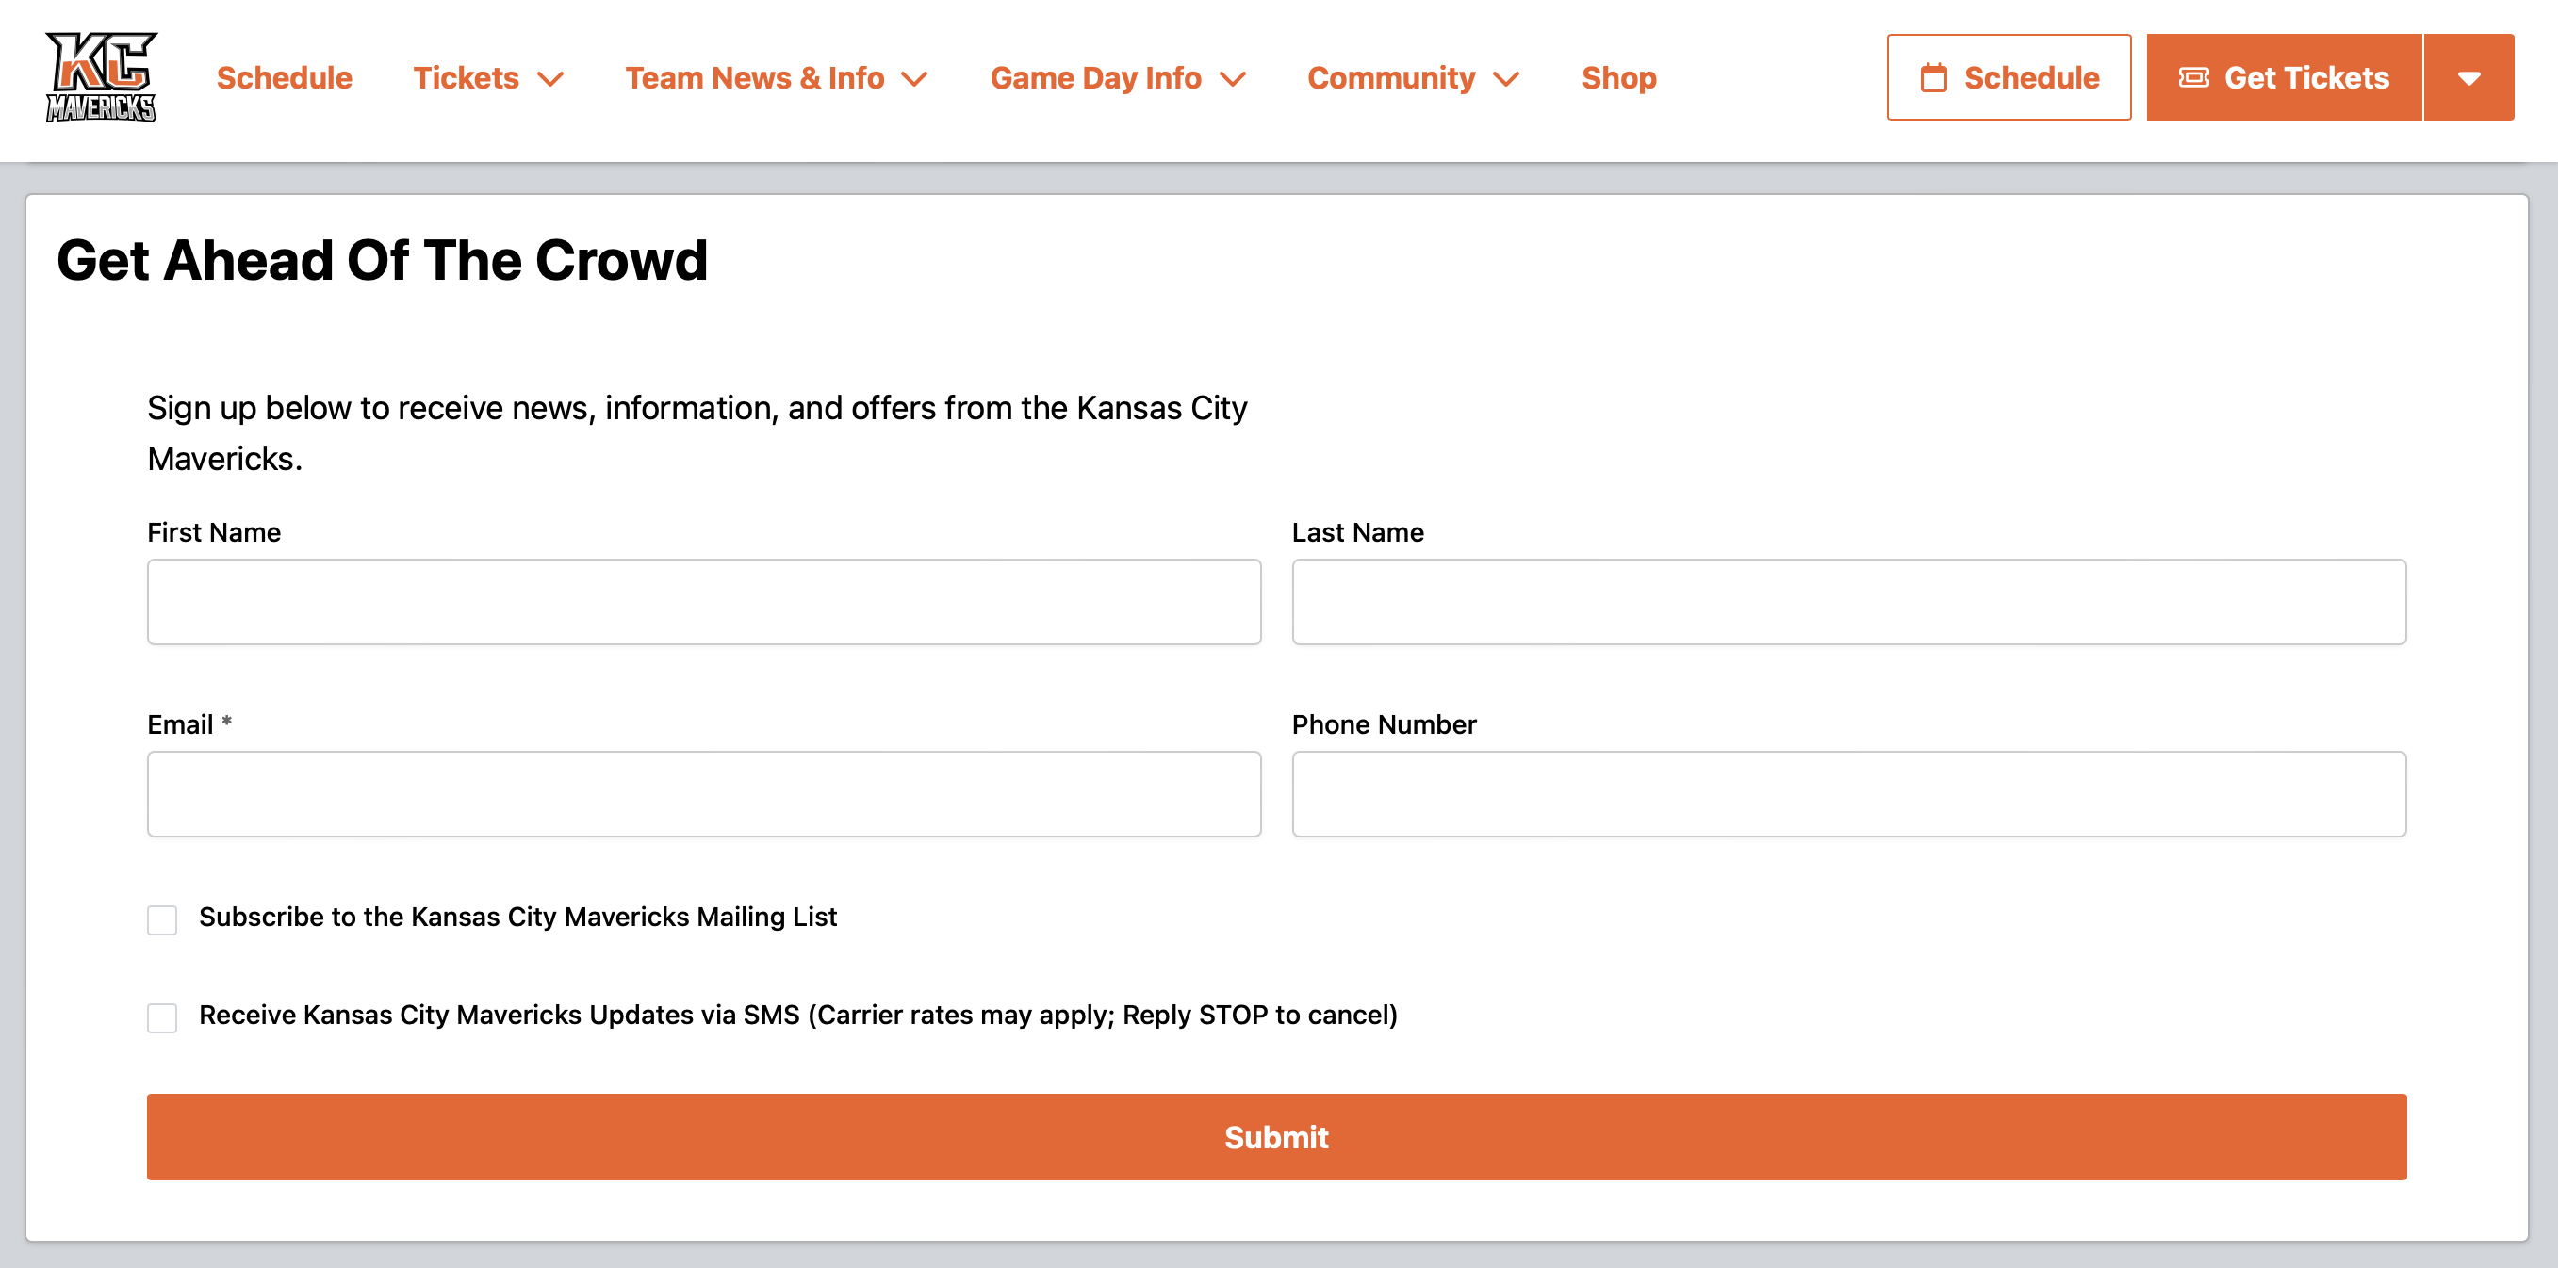Click the 'First Name' label
Screen dimensions: 2558x1268
tap(214, 532)
